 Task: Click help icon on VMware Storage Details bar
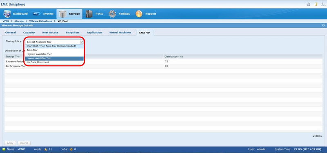coord(323,25)
